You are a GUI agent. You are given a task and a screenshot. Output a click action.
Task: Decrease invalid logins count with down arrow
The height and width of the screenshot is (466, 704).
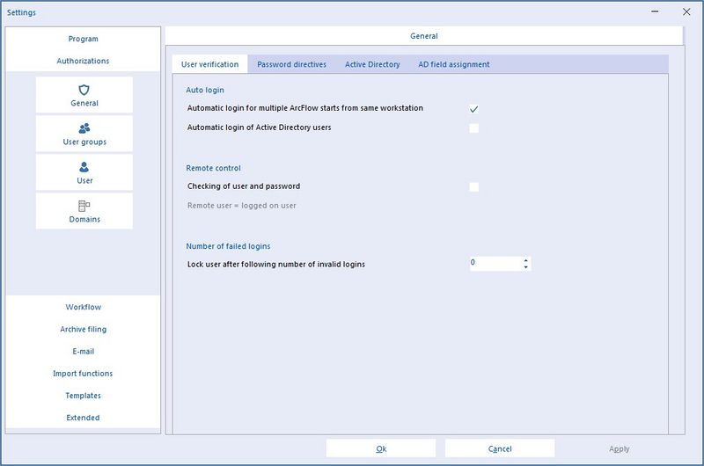525,267
